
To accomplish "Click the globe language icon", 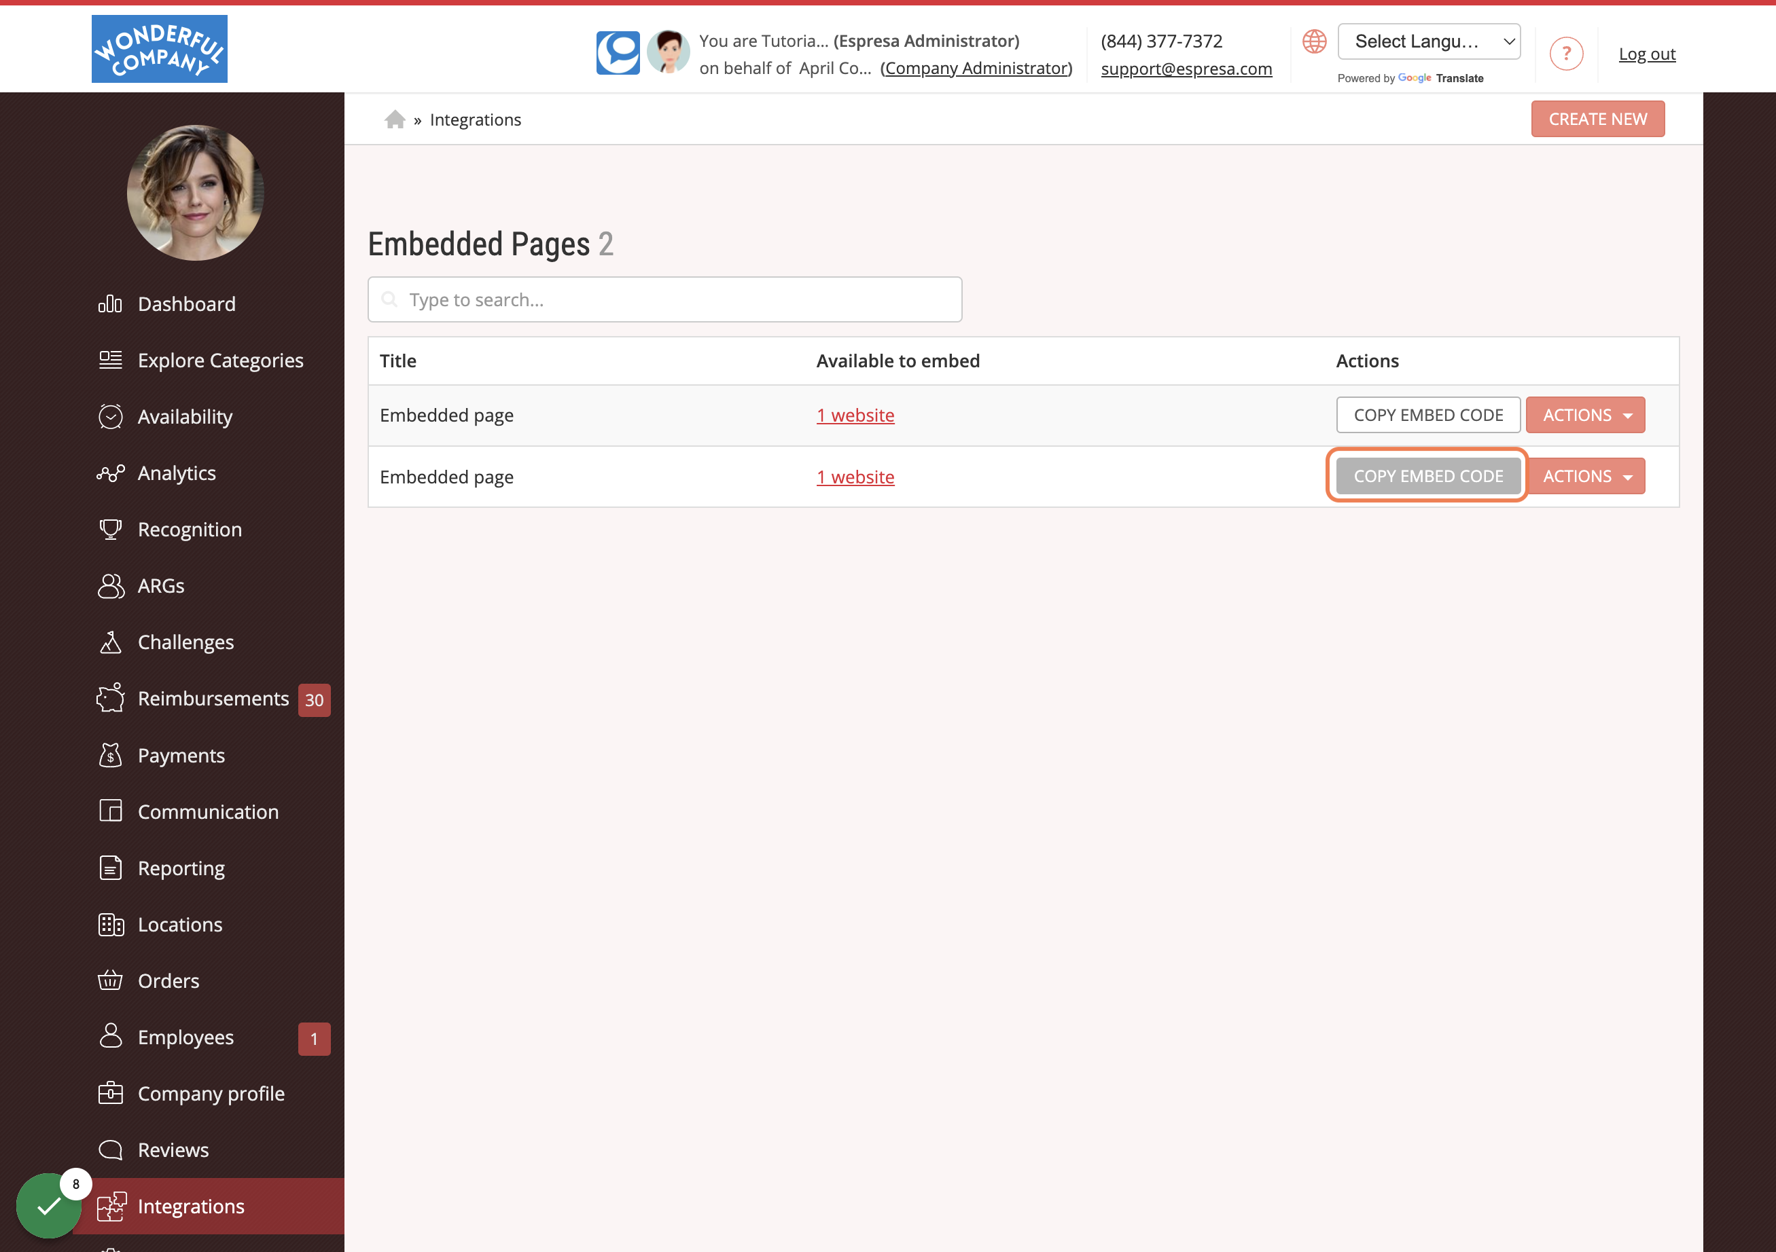I will coord(1313,41).
